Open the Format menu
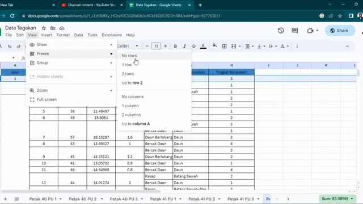The image size is (363, 204). 63,35
